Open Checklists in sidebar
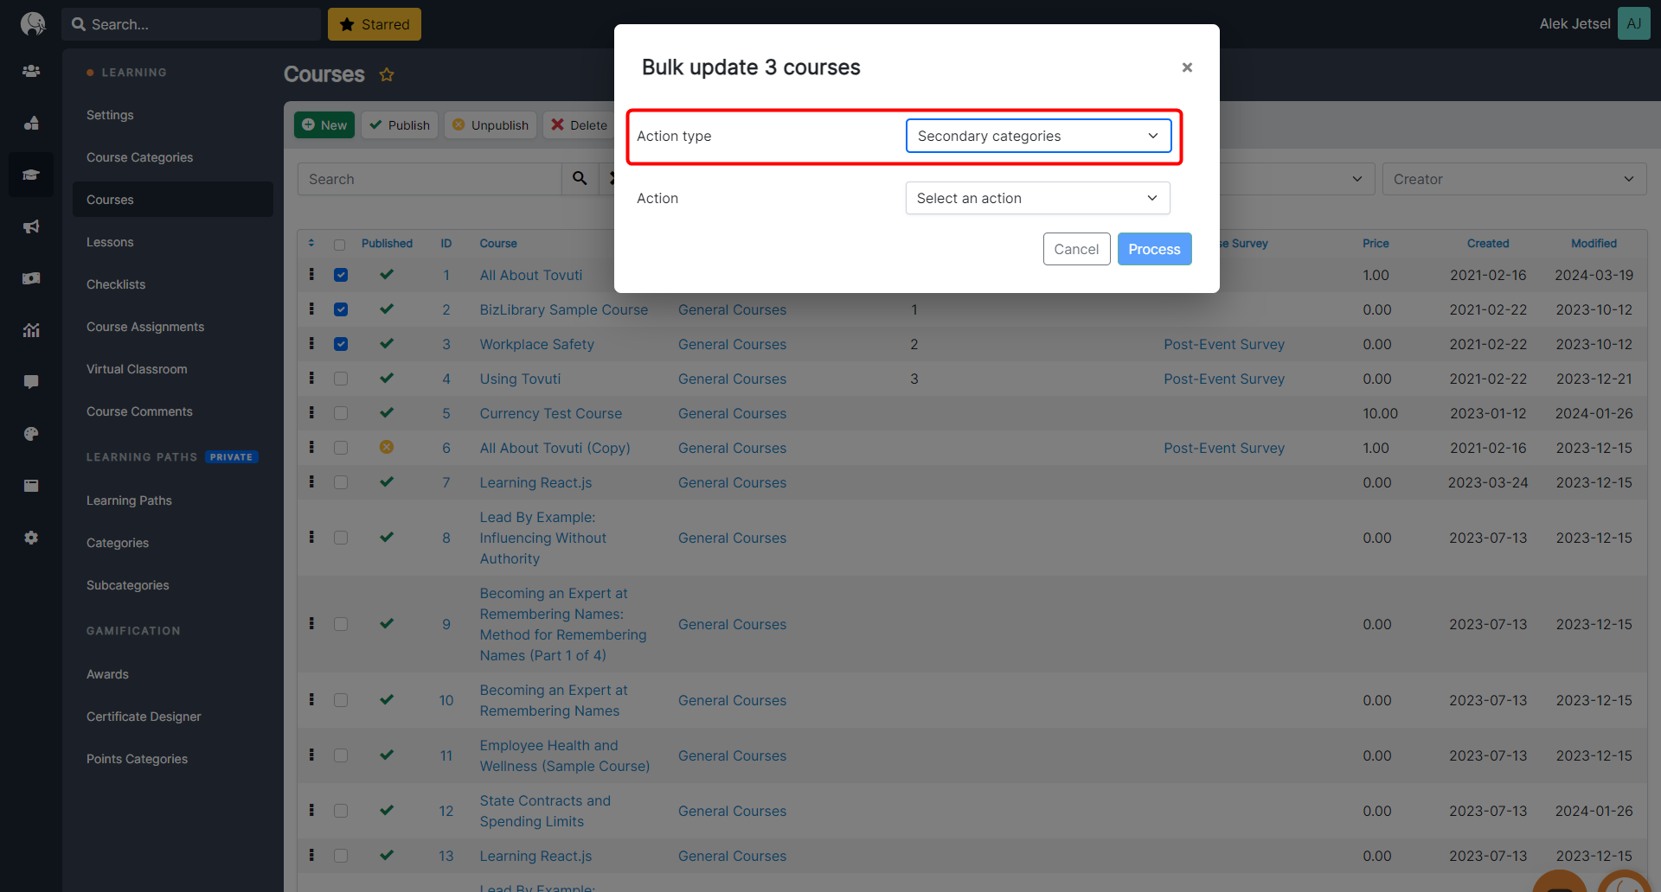Viewport: 1661px width, 892px height. tap(116, 284)
